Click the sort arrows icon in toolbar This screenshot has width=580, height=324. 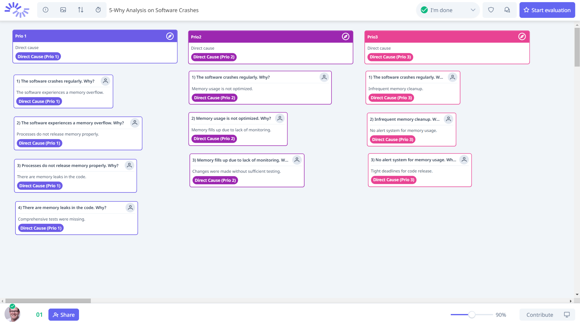(81, 10)
